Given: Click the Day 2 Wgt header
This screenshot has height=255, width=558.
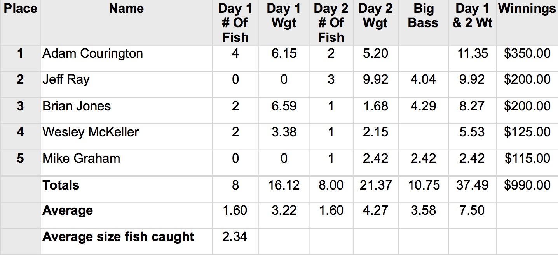Looking at the screenshot, I should pos(375,16).
